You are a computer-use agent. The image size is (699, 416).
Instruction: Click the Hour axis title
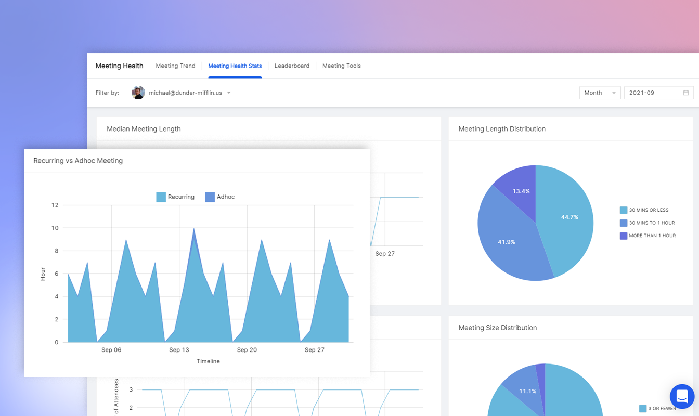click(x=43, y=274)
